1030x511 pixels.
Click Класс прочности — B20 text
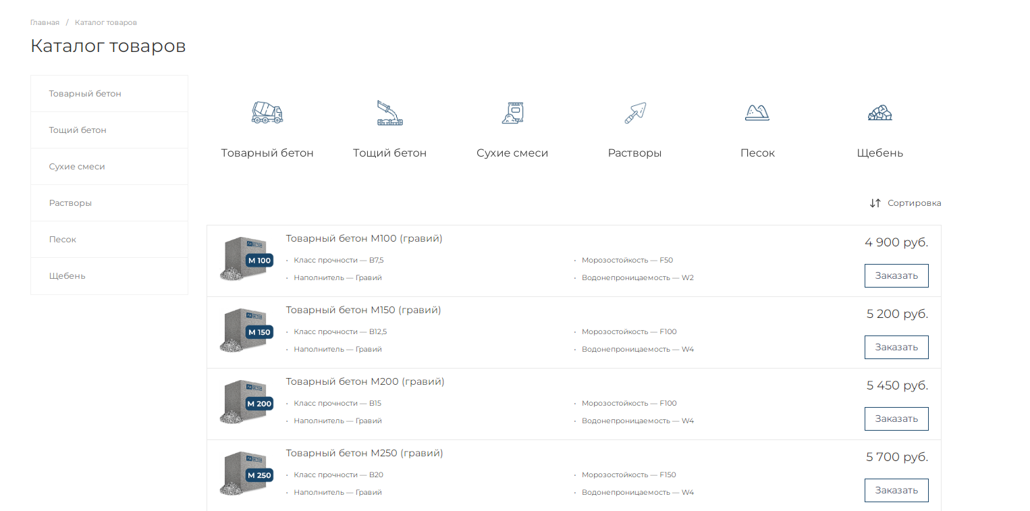338,475
